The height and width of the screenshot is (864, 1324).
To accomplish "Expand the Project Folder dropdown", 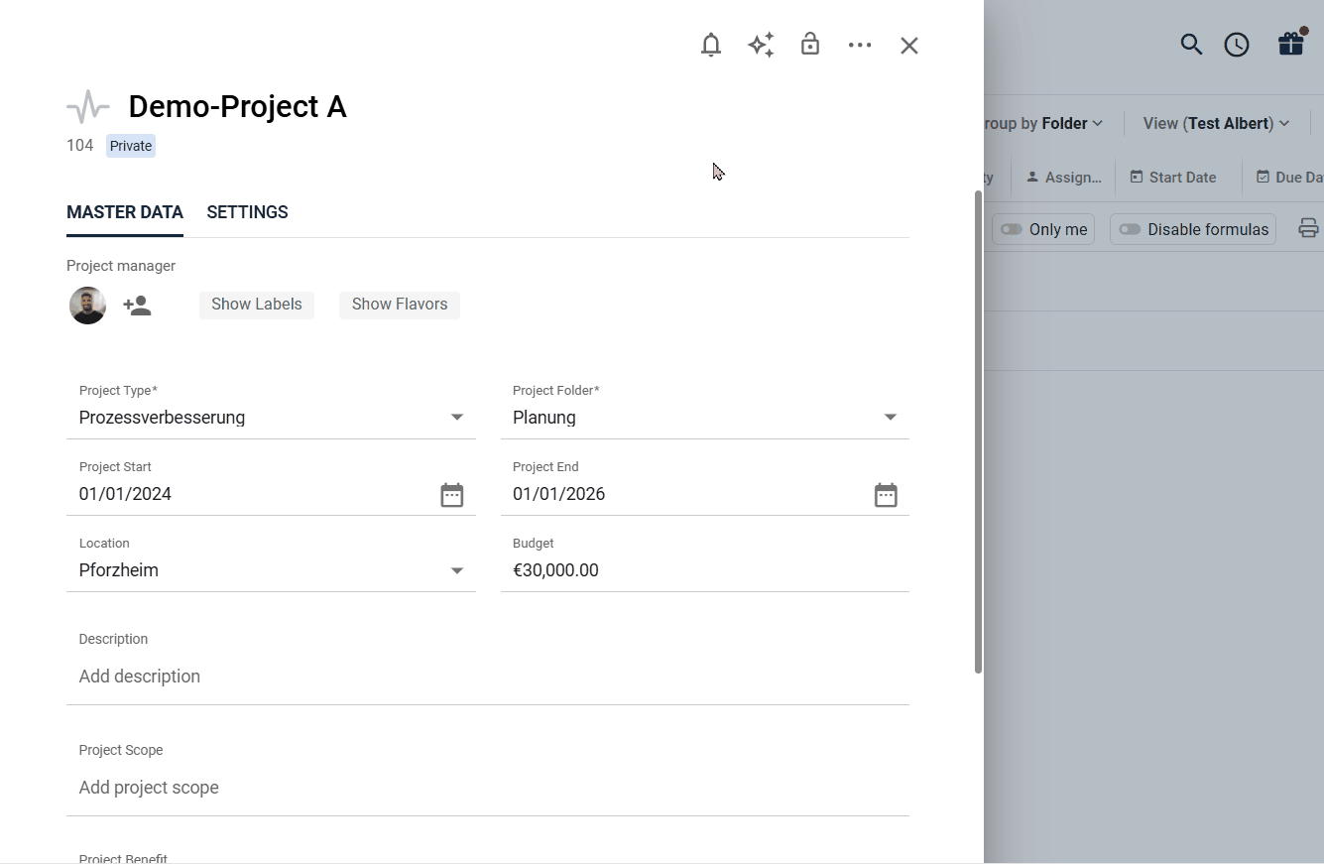I will tap(891, 418).
